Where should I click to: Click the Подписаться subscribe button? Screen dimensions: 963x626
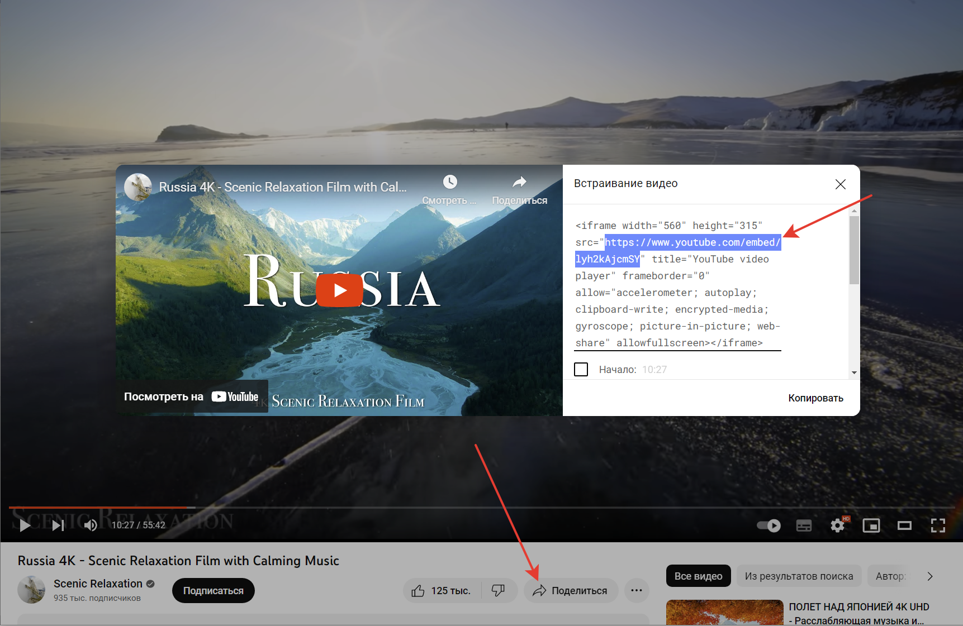coord(214,590)
